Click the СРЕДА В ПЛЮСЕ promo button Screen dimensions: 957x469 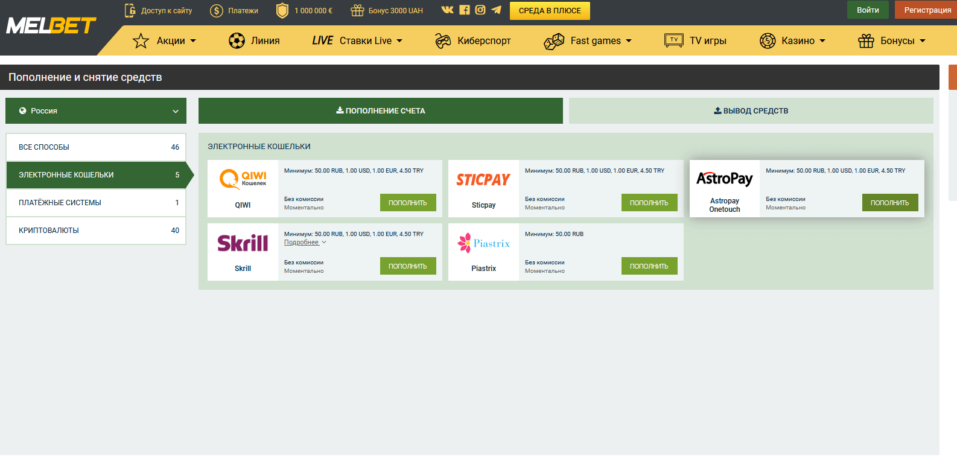(x=550, y=11)
